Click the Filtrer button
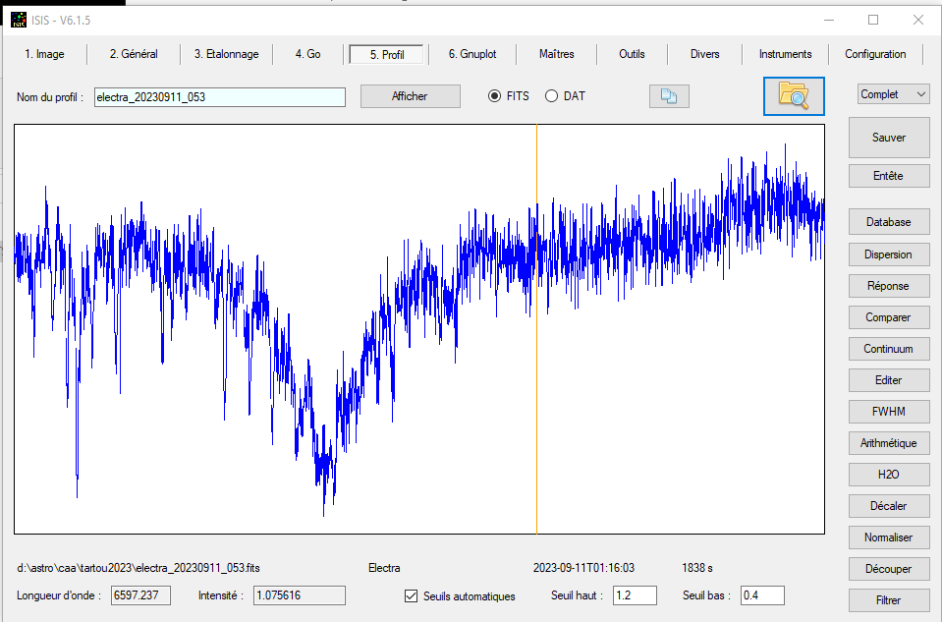The width and height of the screenshot is (942, 622). tap(889, 600)
